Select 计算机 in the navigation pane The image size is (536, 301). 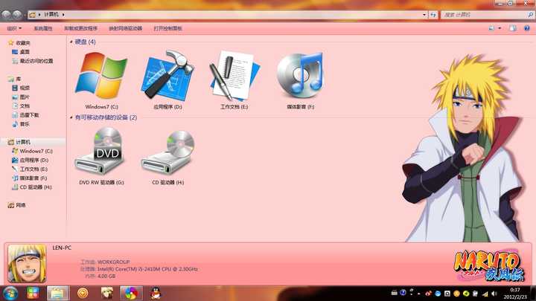tap(23, 142)
